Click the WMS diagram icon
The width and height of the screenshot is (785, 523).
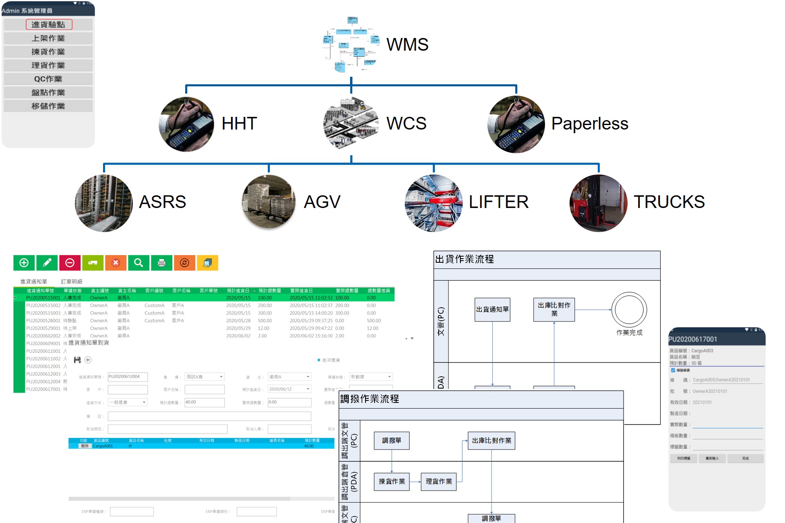pos(351,45)
